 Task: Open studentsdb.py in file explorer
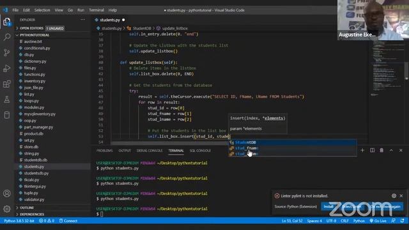click(x=36, y=173)
